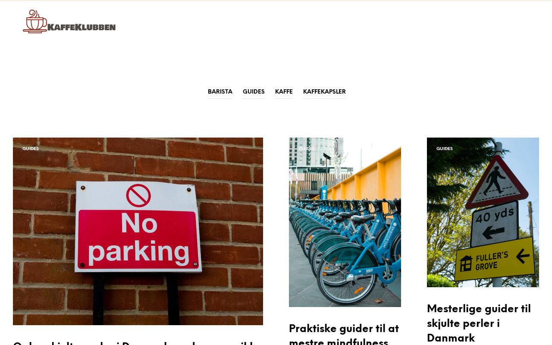Click the Guides tag on bicycle image
This screenshot has width=552, height=345.
(307, 149)
